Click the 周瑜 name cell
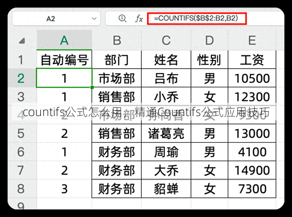 point(166,151)
